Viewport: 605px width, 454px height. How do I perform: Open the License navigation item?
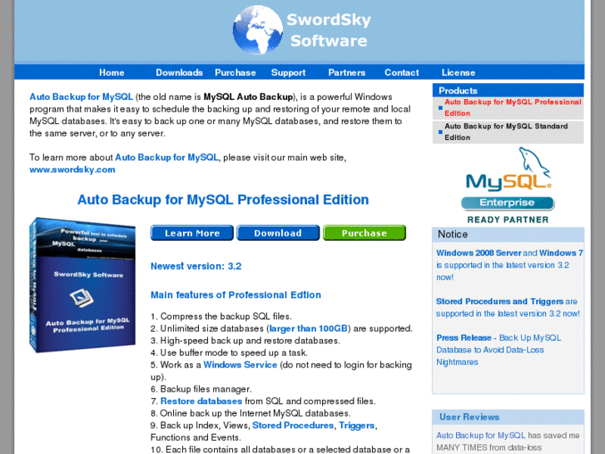[x=459, y=72]
